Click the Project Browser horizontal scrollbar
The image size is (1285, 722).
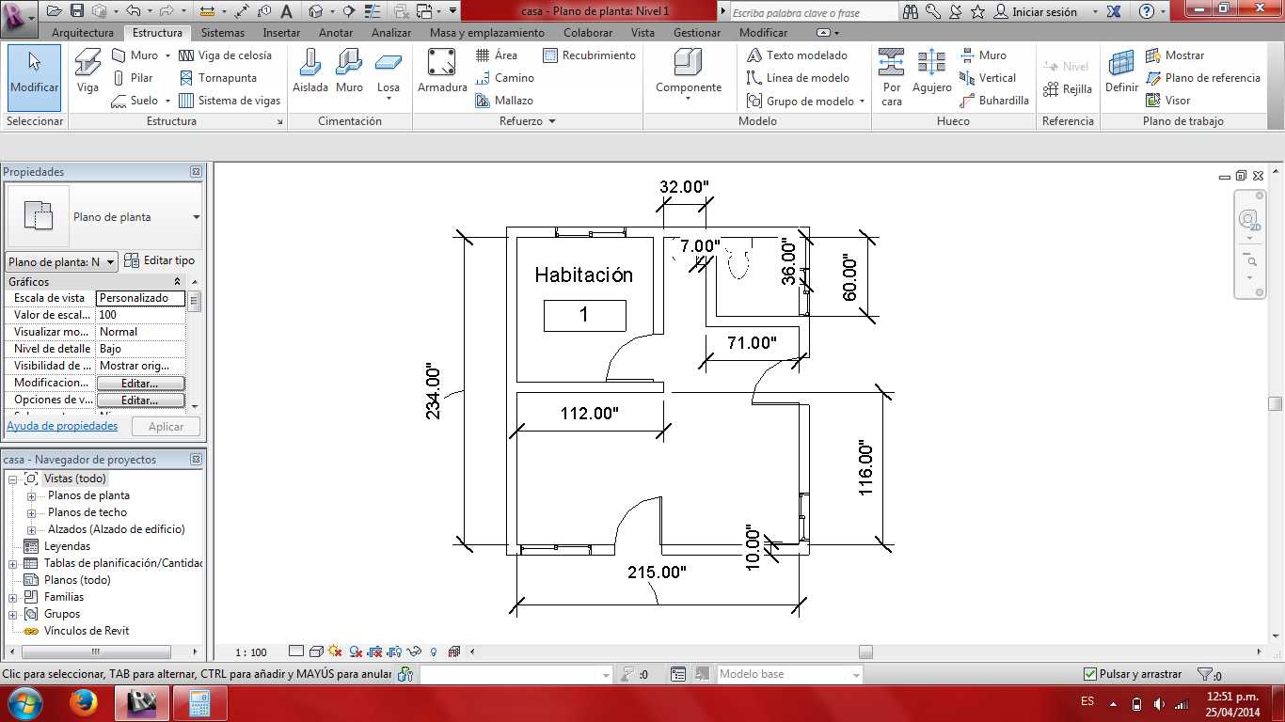[95, 651]
